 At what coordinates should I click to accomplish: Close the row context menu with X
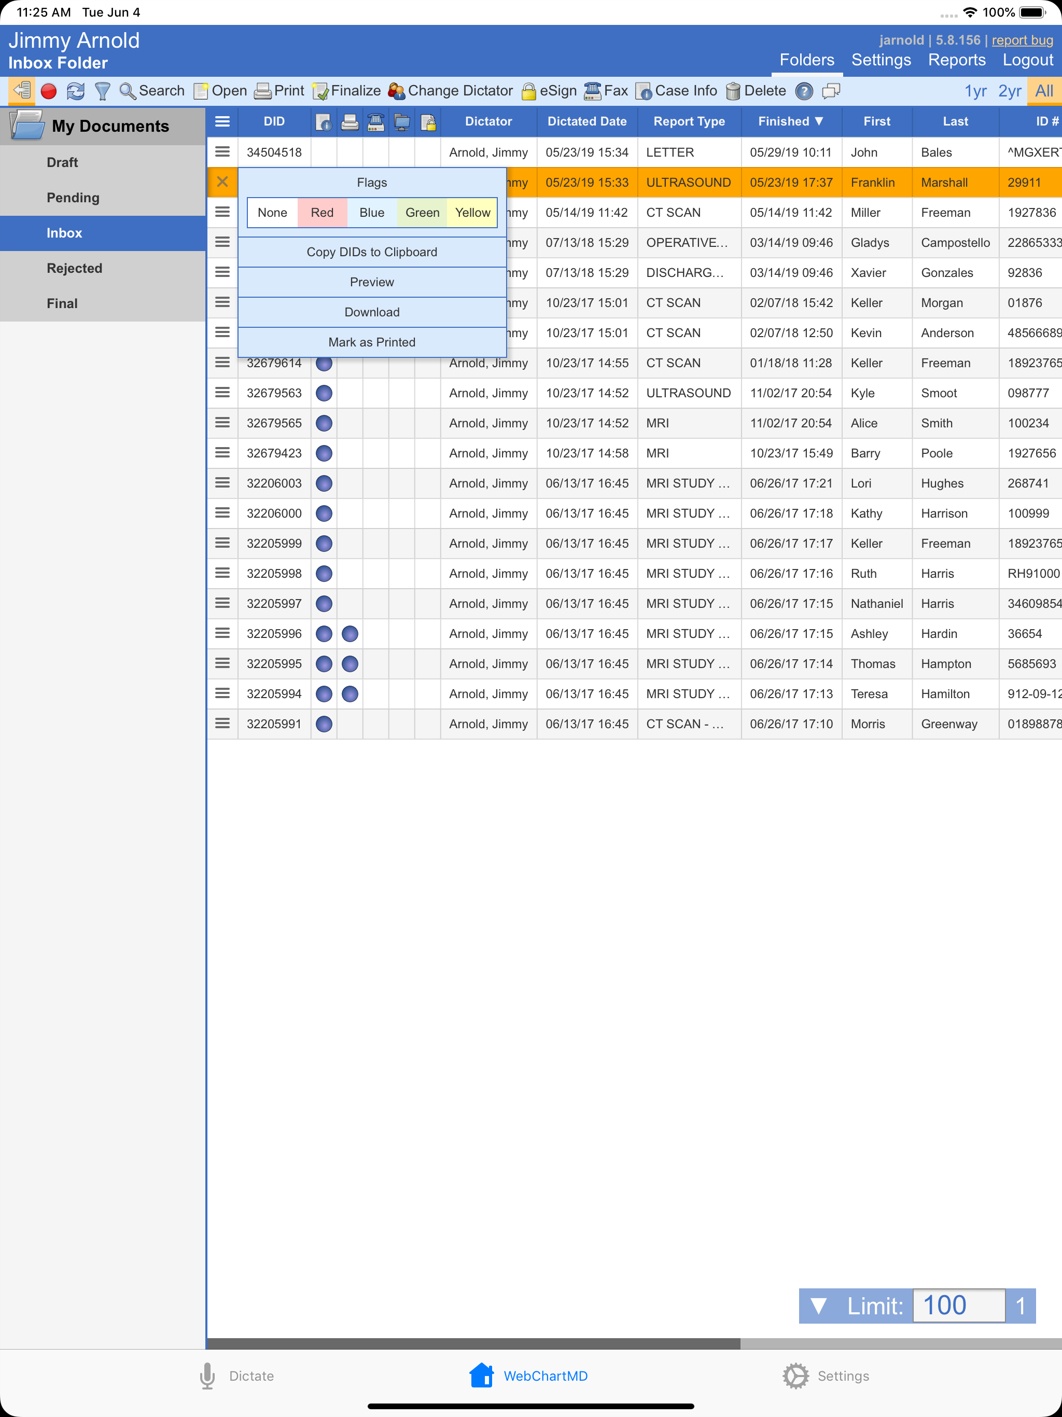tap(222, 182)
